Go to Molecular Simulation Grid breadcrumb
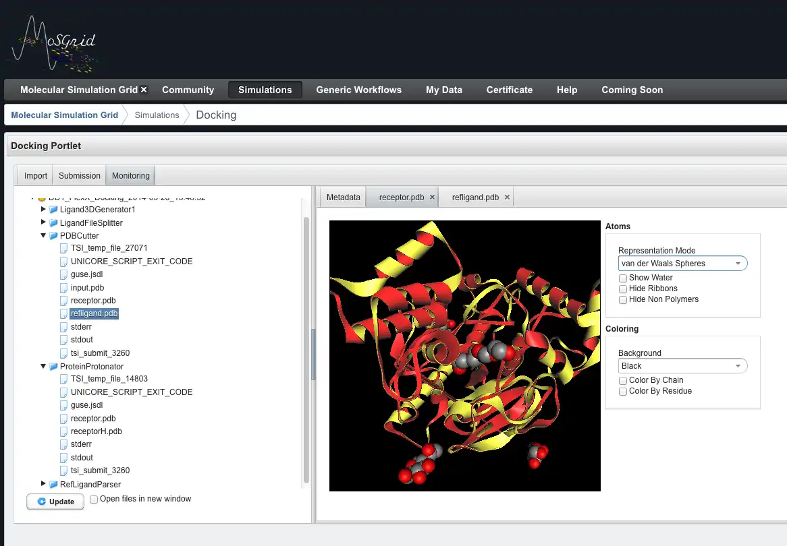The width and height of the screenshot is (787, 546). (x=65, y=115)
